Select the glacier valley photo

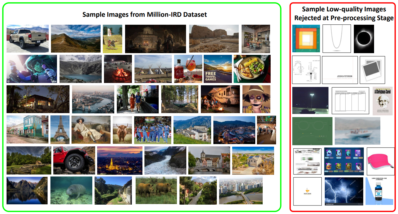pyautogui.click(x=165, y=160)
